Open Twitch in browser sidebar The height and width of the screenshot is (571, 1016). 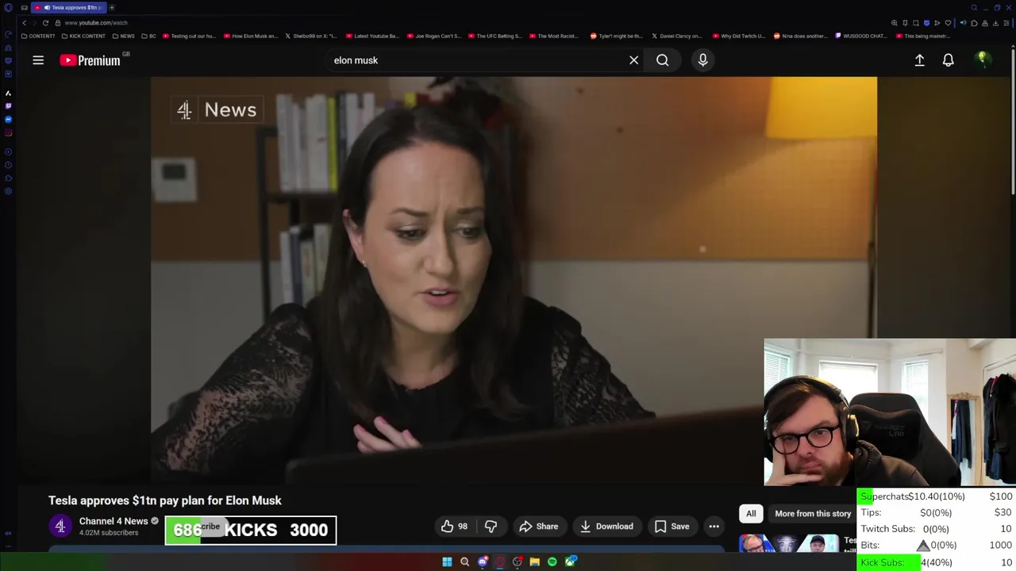[8, 105]
